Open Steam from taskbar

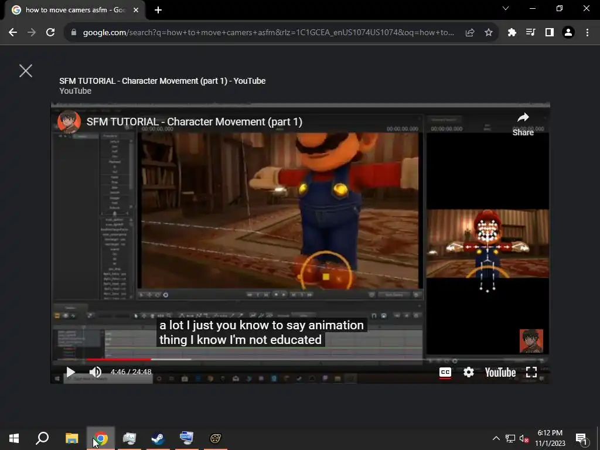click(x=158, y=438)
